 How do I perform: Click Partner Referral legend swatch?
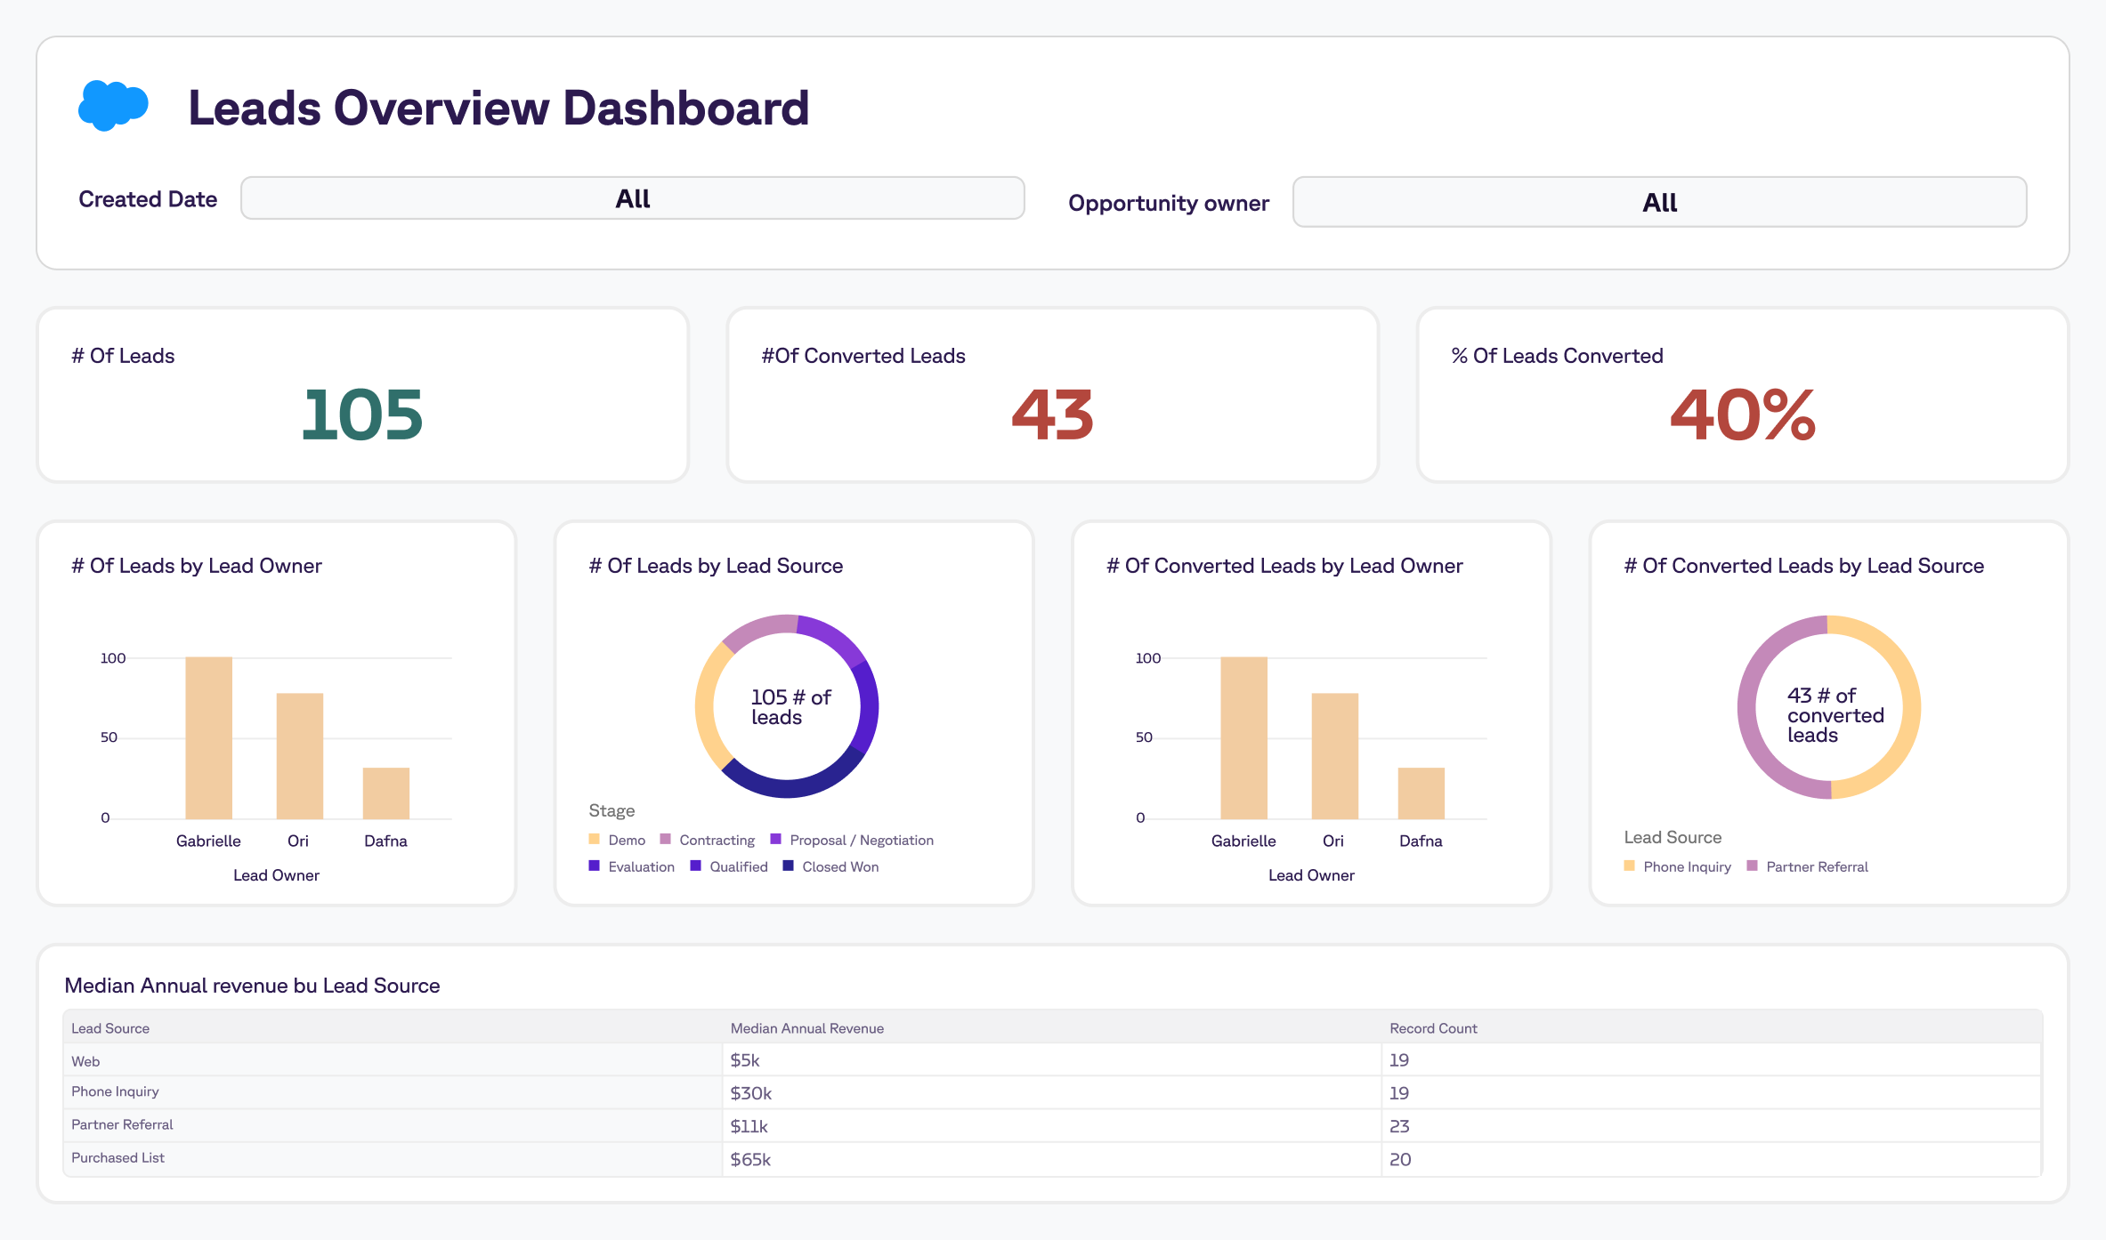(x=1753, y=866)
